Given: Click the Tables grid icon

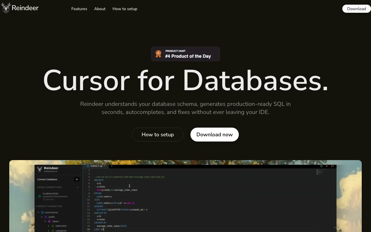Looking at the screenshot, I should click(49, 222).
